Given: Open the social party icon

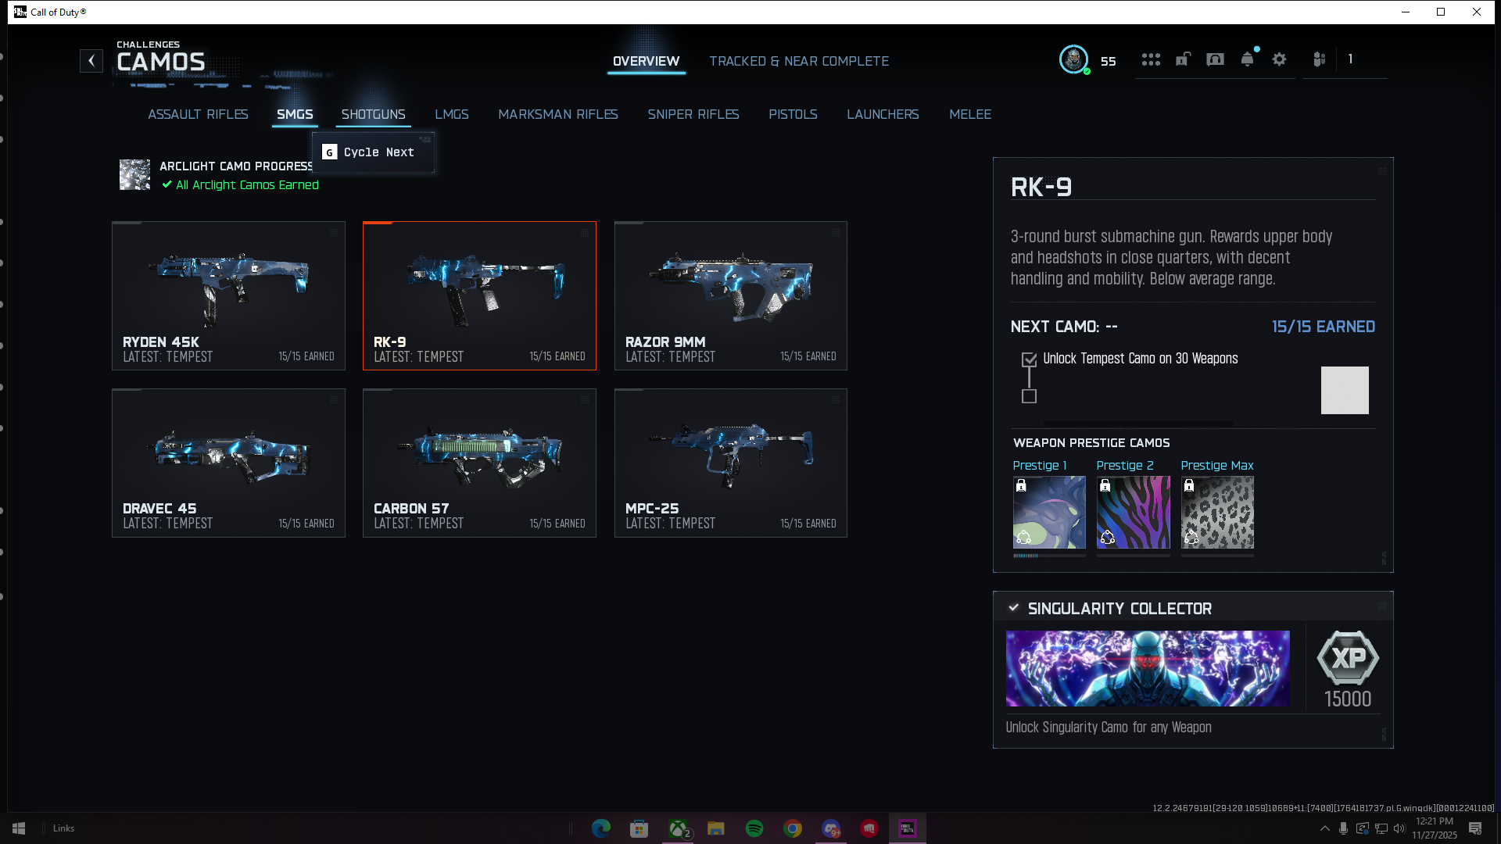Looking at the screenshot, I should [1320, 59].
